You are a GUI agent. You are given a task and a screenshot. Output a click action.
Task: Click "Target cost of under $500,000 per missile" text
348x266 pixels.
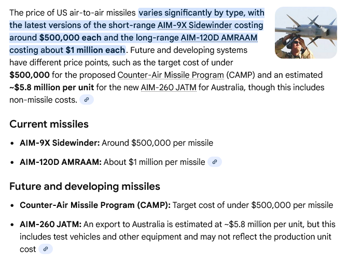[253, 205]
